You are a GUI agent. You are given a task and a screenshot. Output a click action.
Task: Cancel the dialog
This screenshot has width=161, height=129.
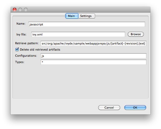109,108
